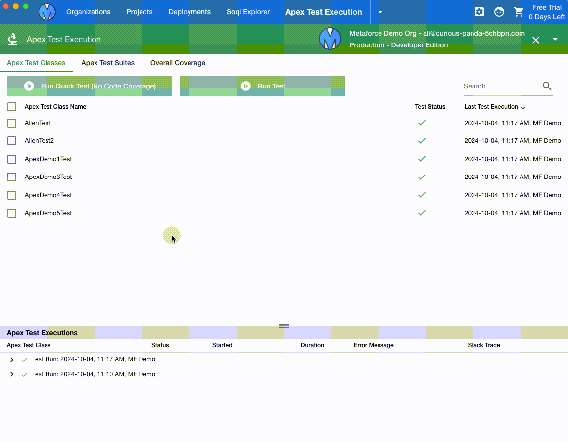Click the AllenTest class name
Viewport: 568px width, 442px height.
38,123
